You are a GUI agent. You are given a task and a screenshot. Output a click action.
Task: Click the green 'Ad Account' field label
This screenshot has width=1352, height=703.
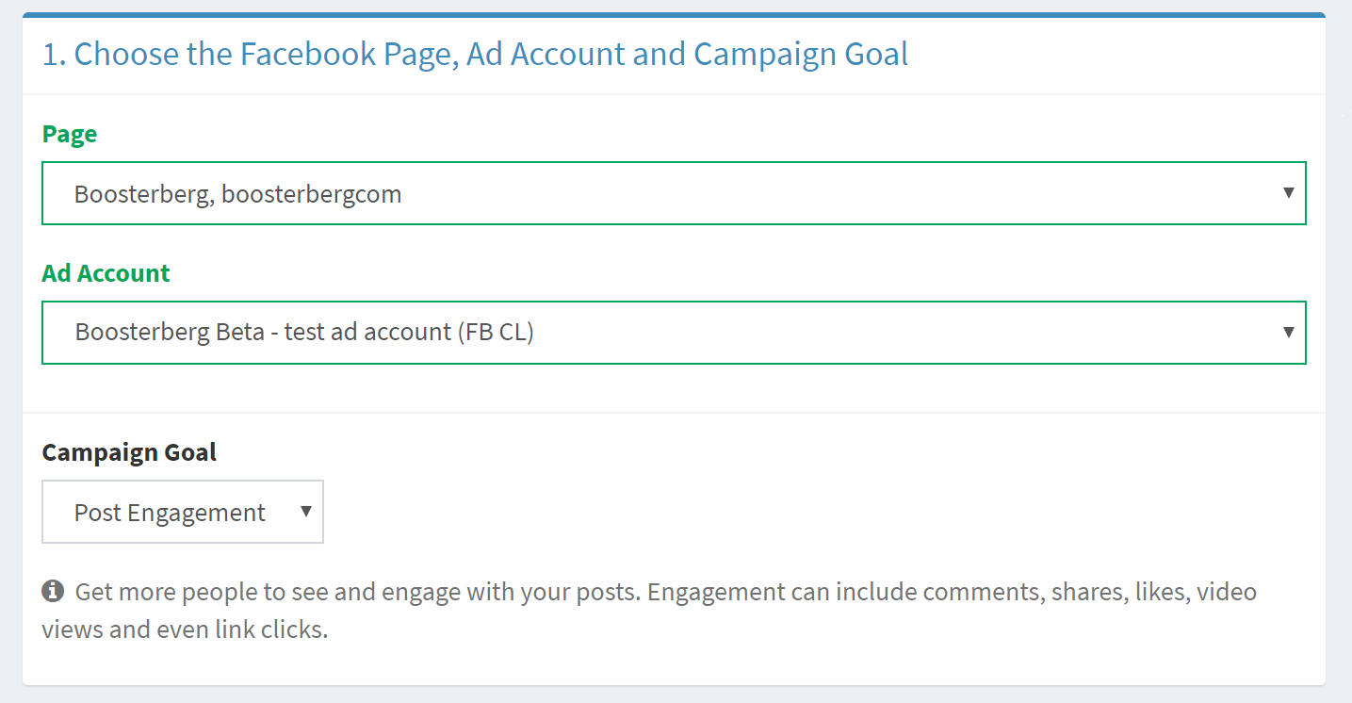click(106, 273)
